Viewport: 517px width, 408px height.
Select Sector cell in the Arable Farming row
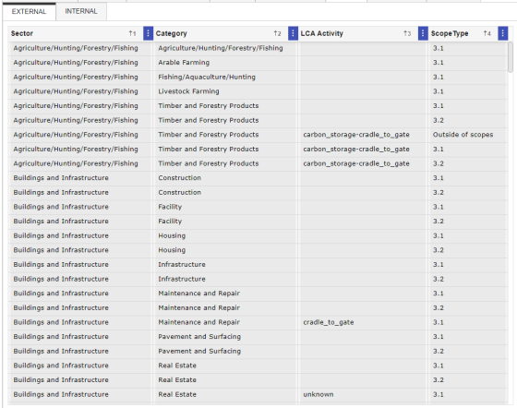coord(80,63)
